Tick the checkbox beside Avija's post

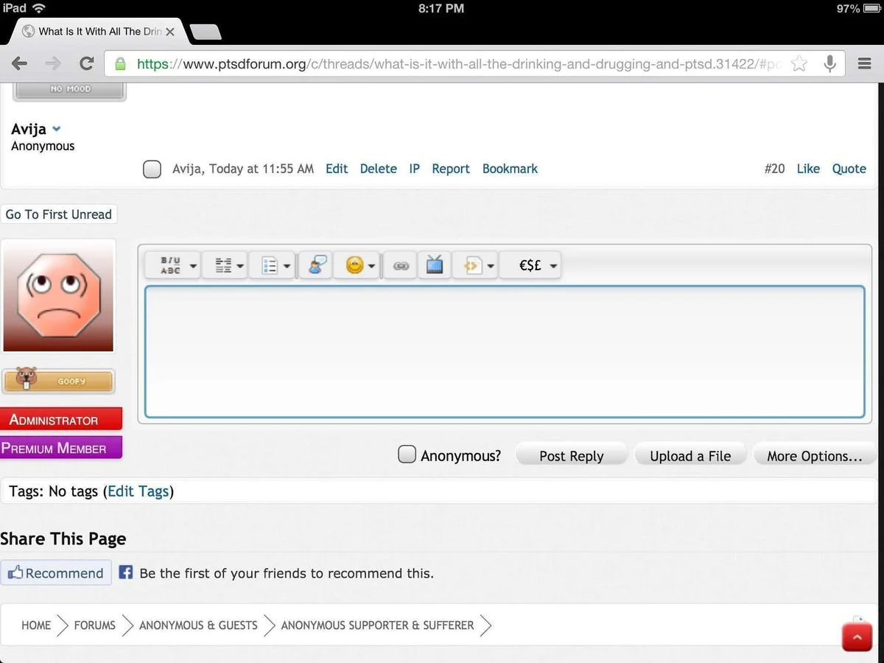152,169
